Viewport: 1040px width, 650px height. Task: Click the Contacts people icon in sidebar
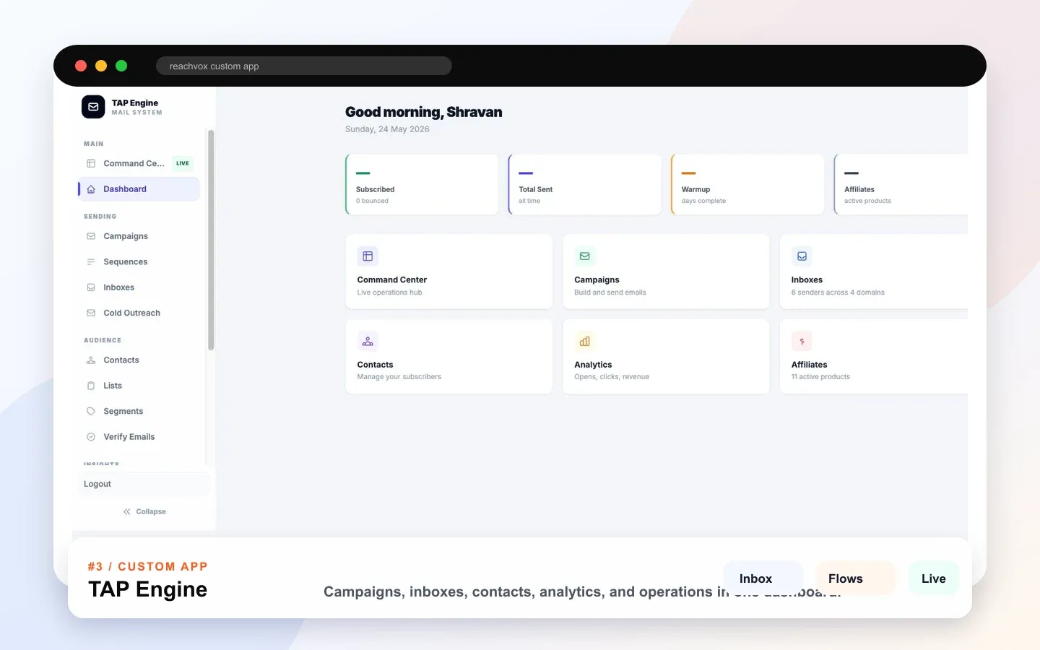click(x=91, y=360)
